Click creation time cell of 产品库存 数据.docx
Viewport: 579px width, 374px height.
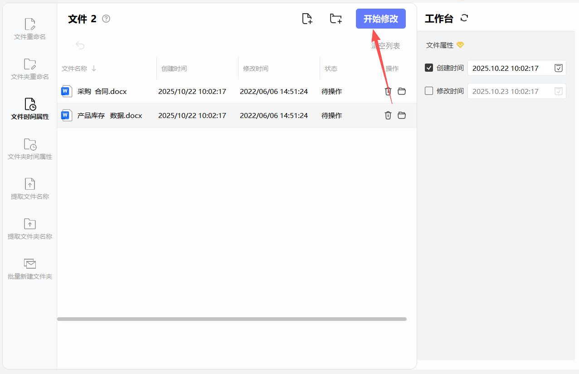192,116
